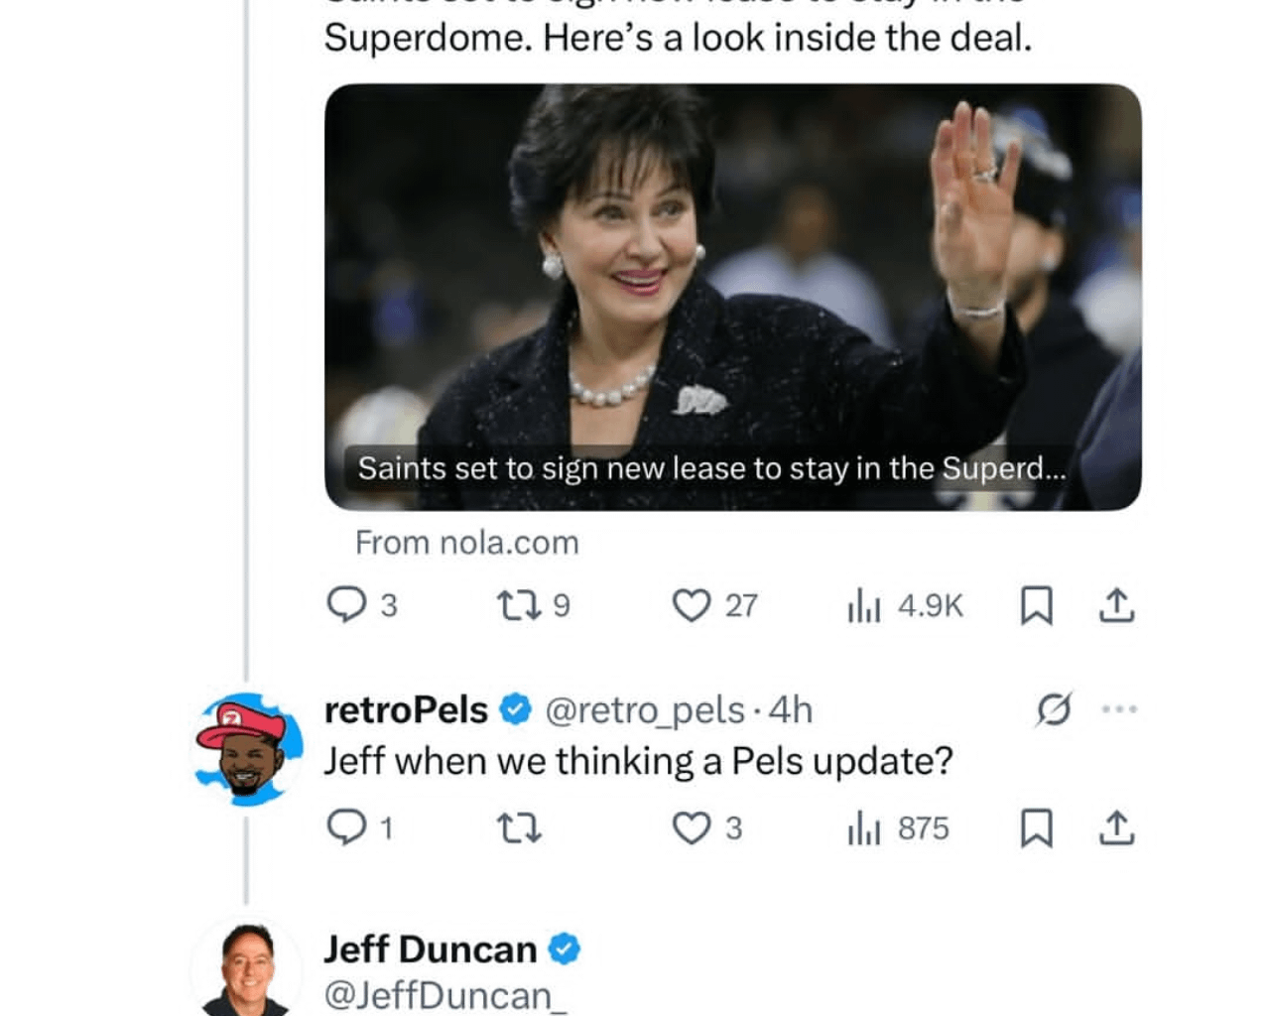
Task: Click Jeff Duncan's verified checkmark
Action: click(563, 948)
